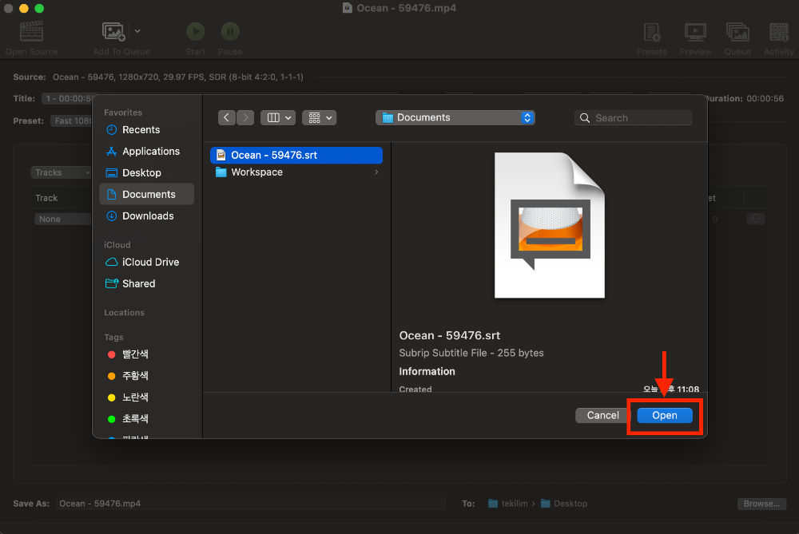The height and width of the screenshot is (534, 799).
Task: Open the Tracks popup in HandBrake
Action: [x=62, y=172]
